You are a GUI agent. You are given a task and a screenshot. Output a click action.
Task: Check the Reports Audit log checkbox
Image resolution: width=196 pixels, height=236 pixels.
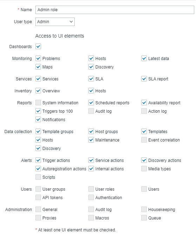pos(91,111)
